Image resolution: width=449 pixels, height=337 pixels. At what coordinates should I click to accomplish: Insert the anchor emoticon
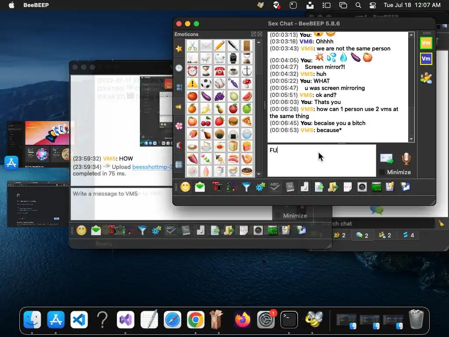246,71
